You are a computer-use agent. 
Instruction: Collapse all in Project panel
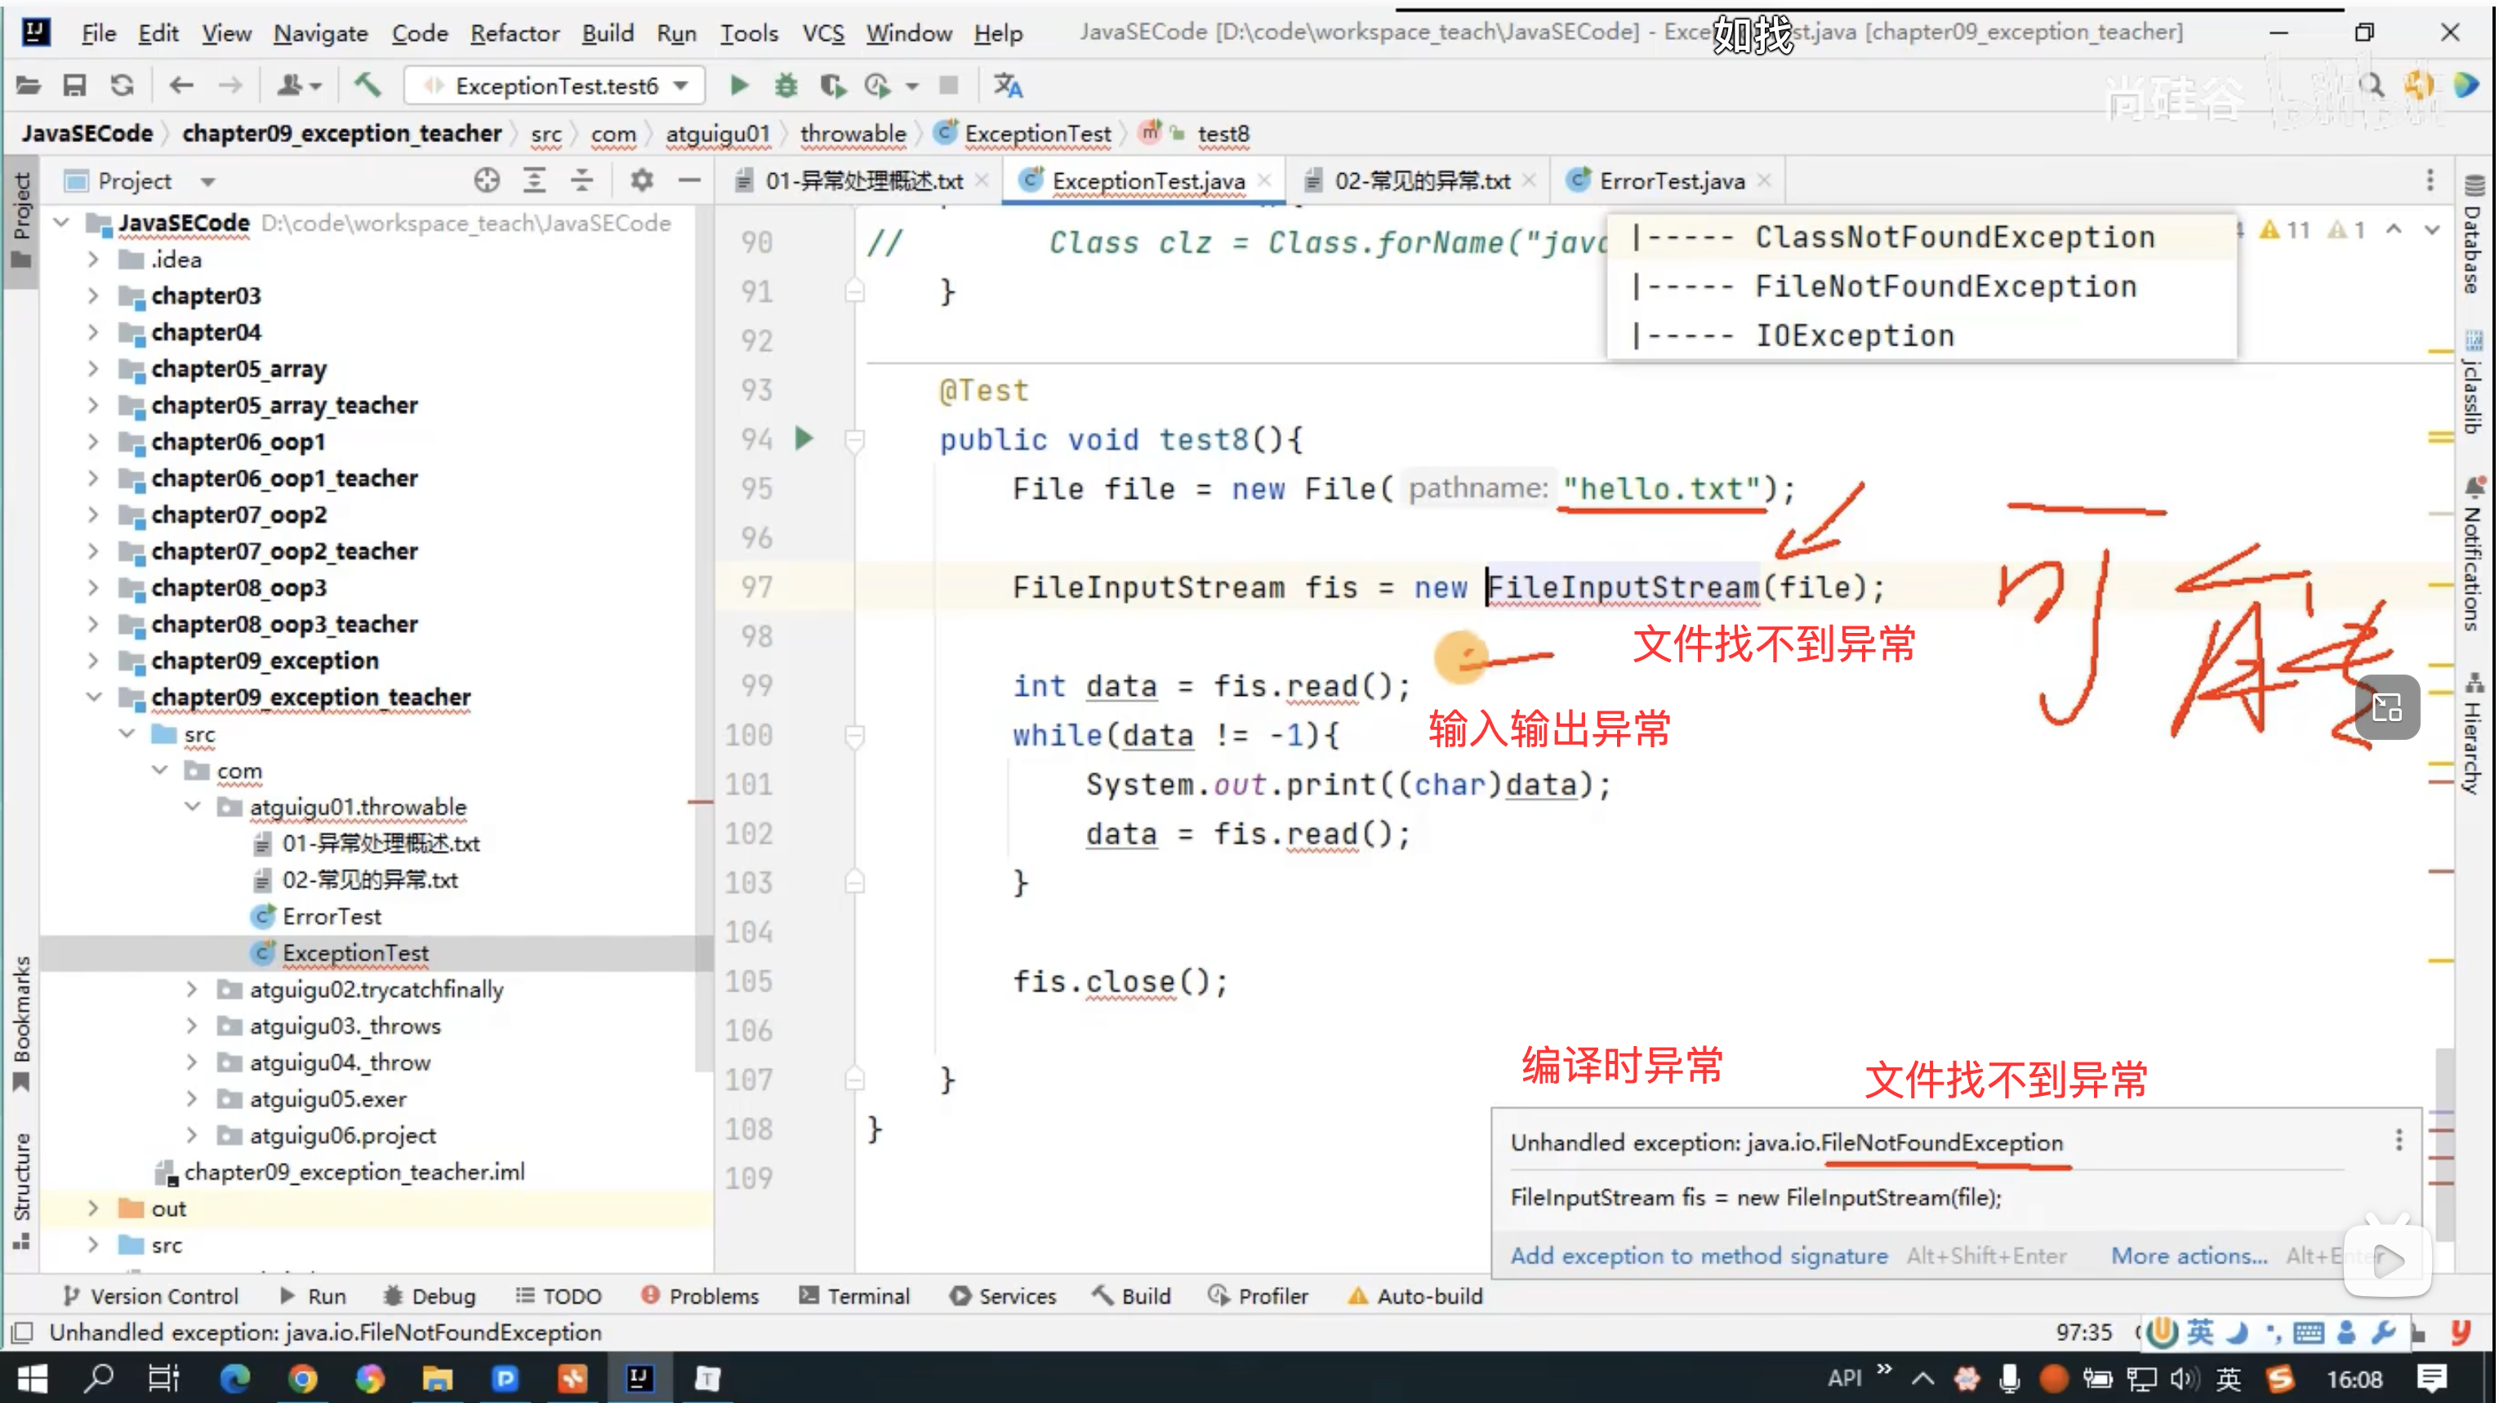coord(581,180)
